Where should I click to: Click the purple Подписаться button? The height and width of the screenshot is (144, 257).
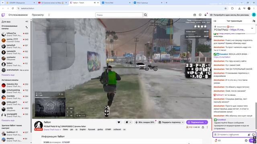[x=197, y=122]
